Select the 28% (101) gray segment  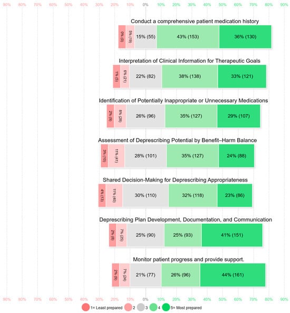[x=146, y=156]
